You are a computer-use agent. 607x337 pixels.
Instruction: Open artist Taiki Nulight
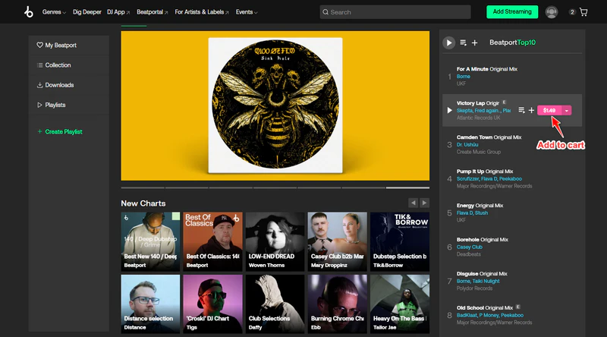tap(486, 281)
